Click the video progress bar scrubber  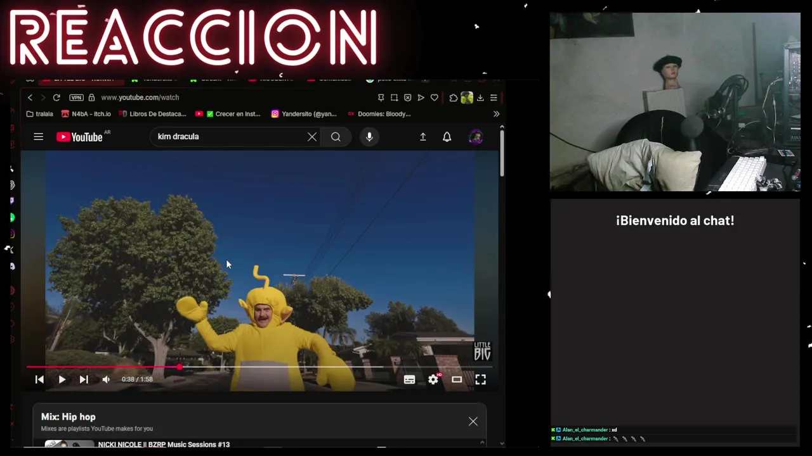pos(180,367)
